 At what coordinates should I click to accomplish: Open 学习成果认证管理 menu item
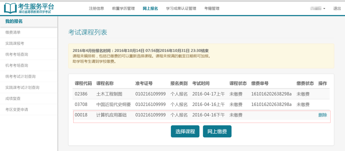[181, 9]
